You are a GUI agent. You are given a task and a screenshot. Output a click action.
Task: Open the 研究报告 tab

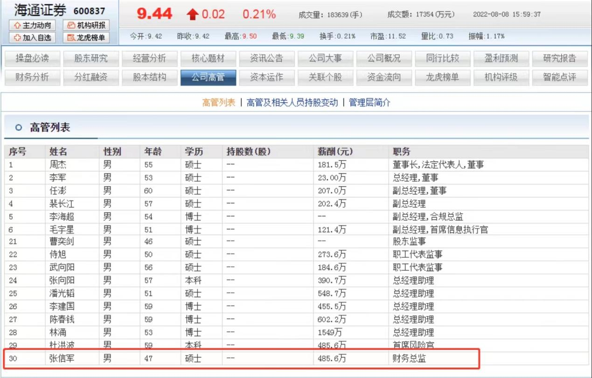tap(560, 58)
